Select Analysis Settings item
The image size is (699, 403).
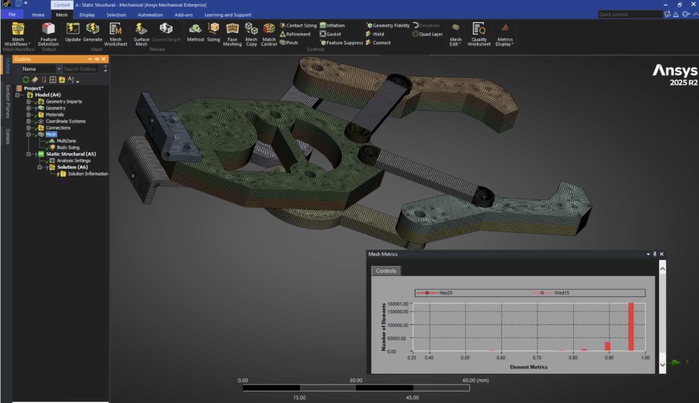(x=73, y=160)
